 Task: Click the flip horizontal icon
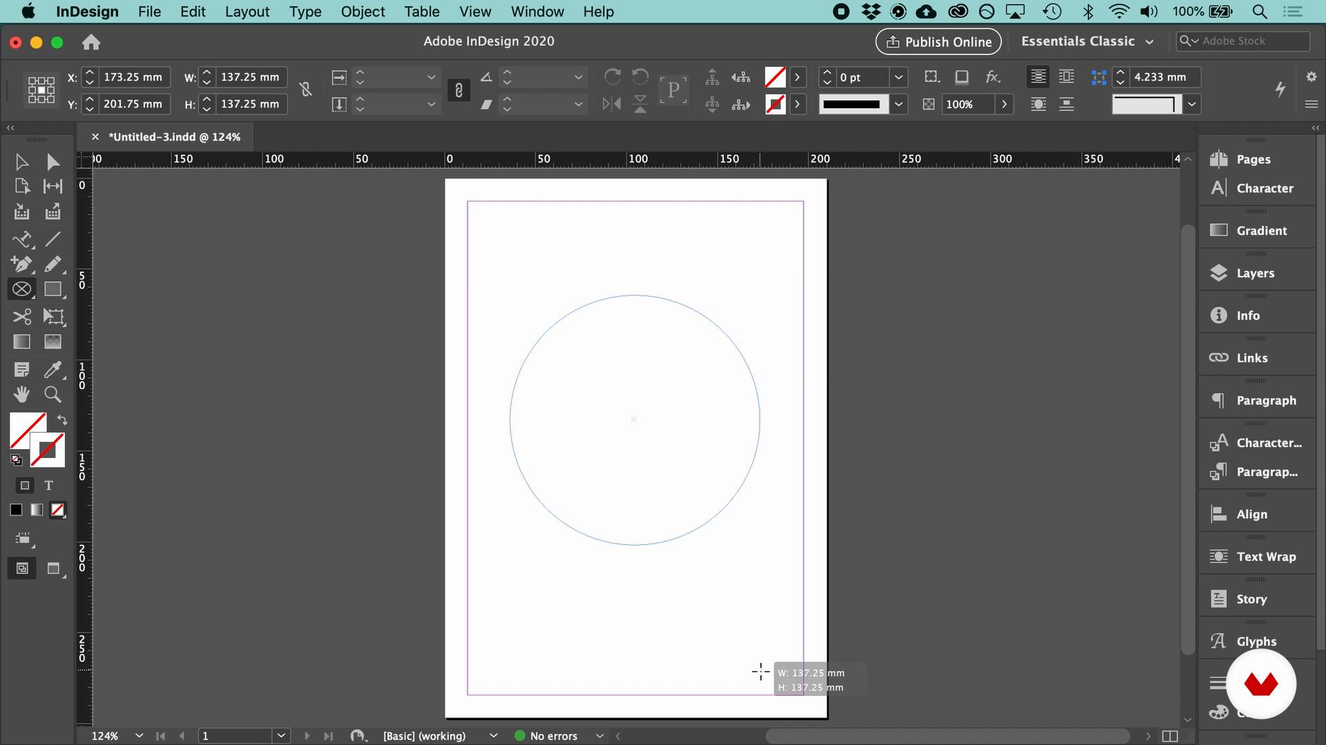point(612,104)
